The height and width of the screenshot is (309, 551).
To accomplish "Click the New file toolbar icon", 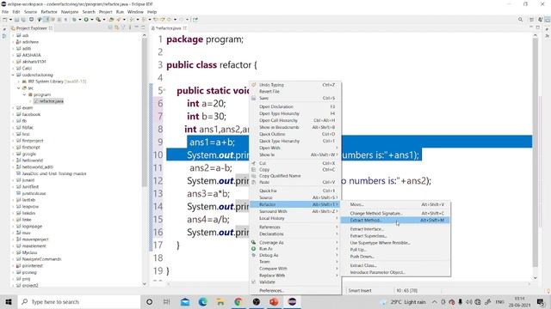I will [5, 20].
